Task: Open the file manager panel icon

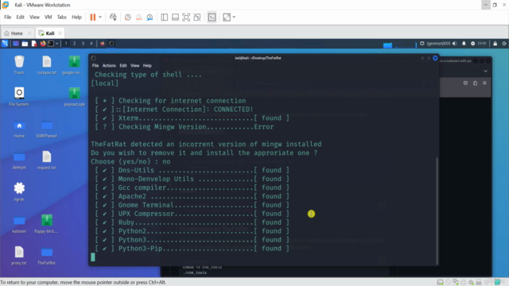Action: (x=25, y=44)
